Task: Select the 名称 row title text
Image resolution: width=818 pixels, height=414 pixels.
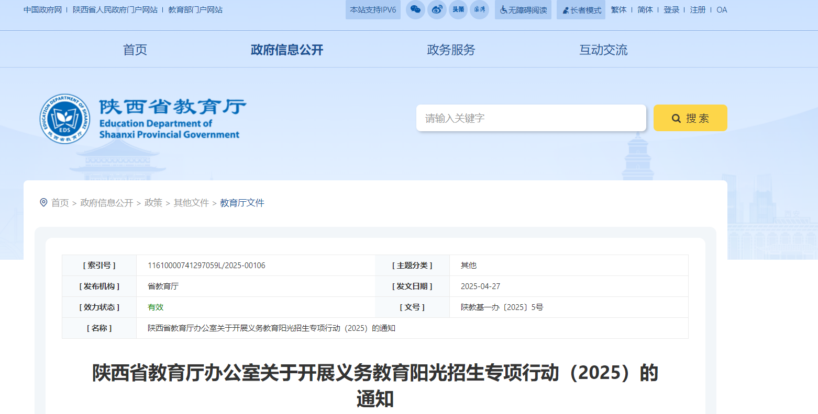Action: click(x=271, y=328)
